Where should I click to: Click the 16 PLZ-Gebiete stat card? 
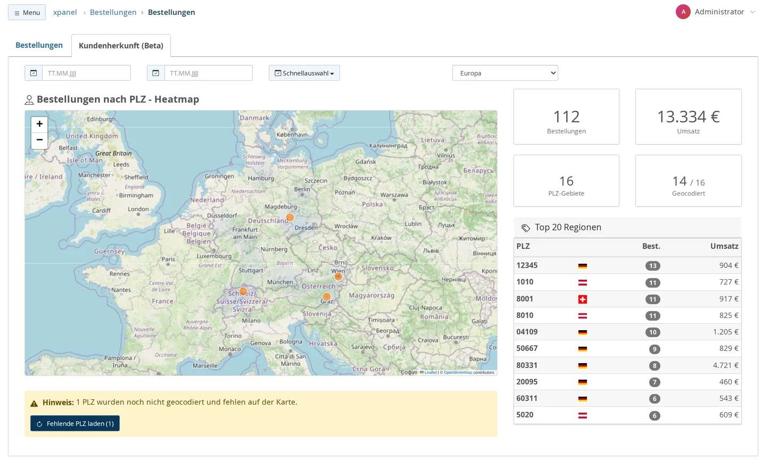(566, 181)
